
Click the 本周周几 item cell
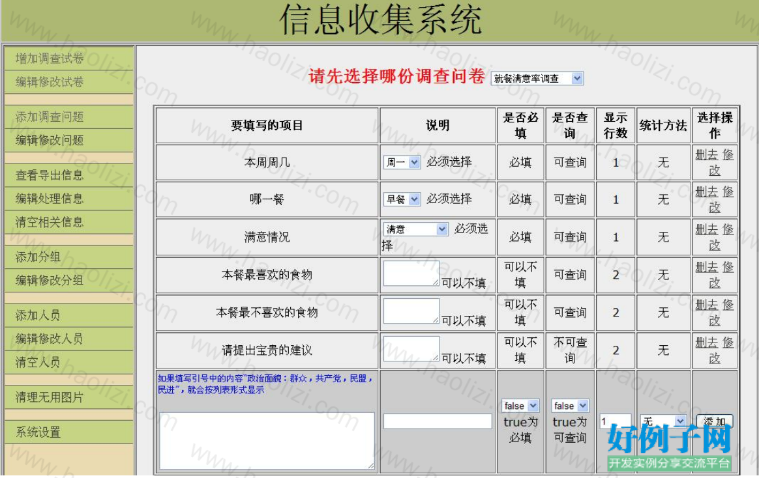click(267, 162)
